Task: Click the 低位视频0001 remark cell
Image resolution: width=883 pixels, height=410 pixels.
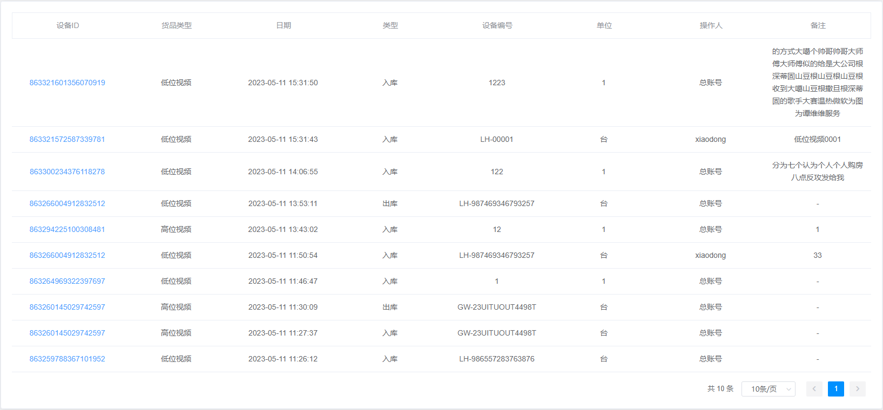Action: (817, 139)
